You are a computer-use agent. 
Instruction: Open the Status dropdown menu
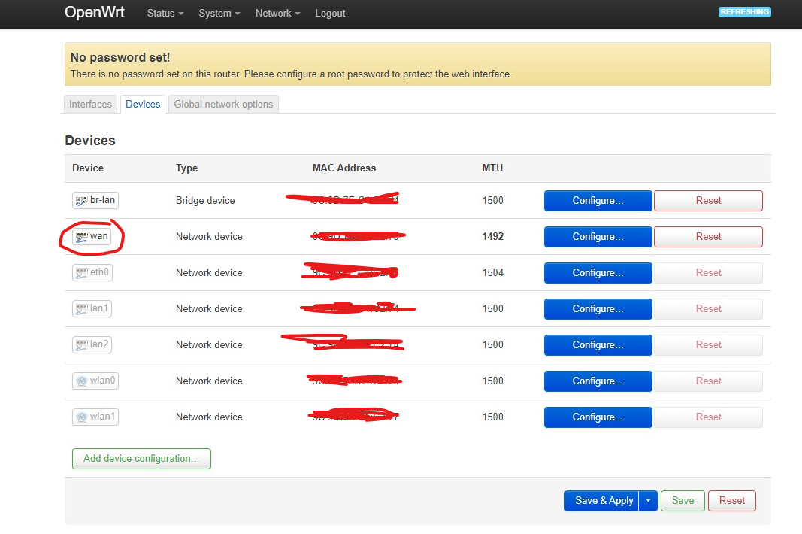(x=165, y=14)
